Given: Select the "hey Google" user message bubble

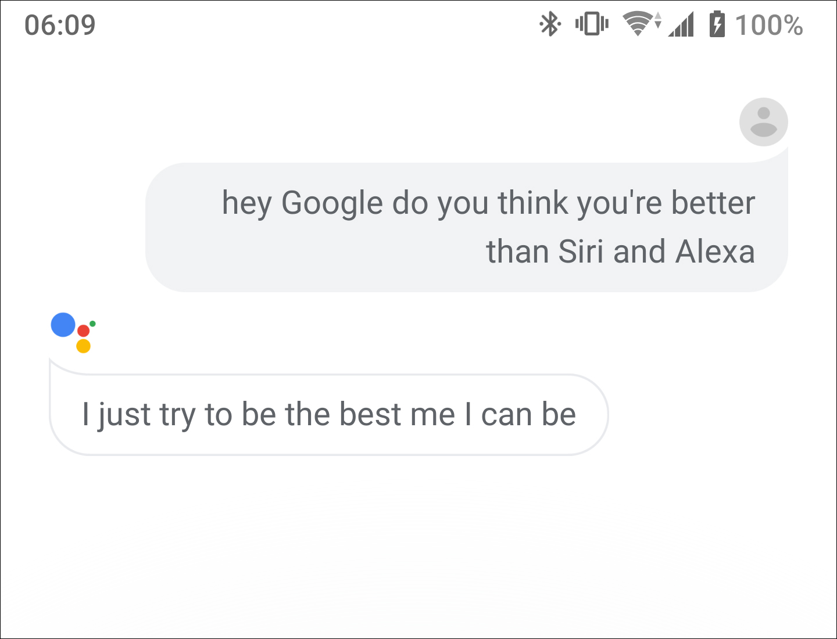Looking at the screenshot, I should pyautogui.click(x=466, y=227).
